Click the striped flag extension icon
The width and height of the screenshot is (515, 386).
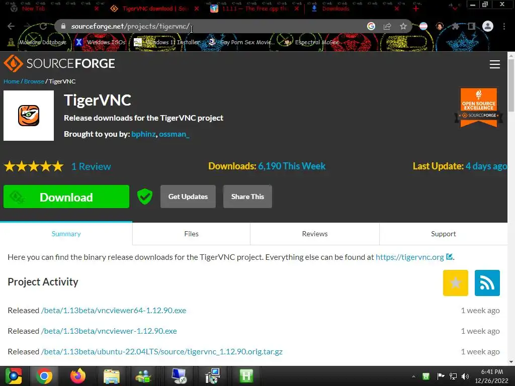point(423,26)
